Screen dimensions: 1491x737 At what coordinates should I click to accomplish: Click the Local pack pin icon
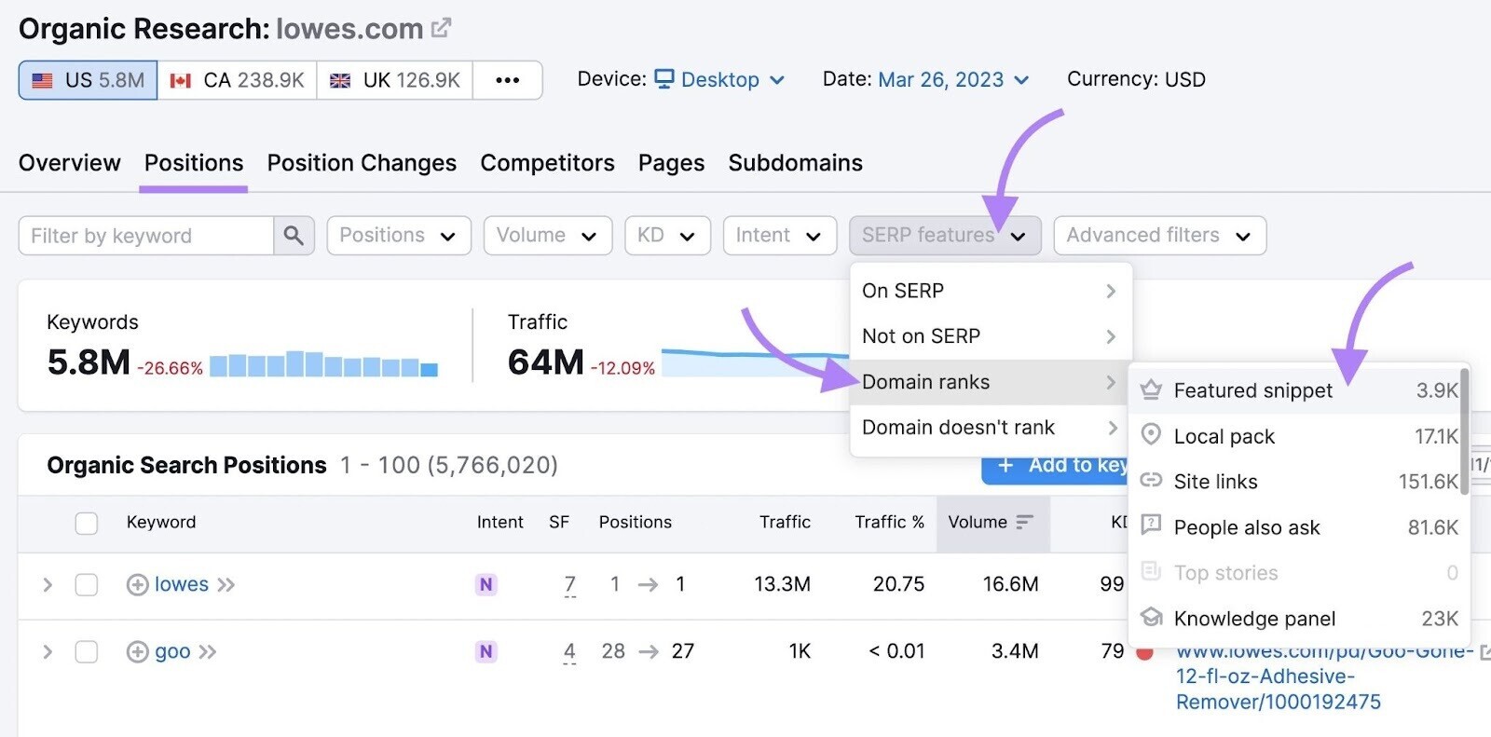[1152, 435]
